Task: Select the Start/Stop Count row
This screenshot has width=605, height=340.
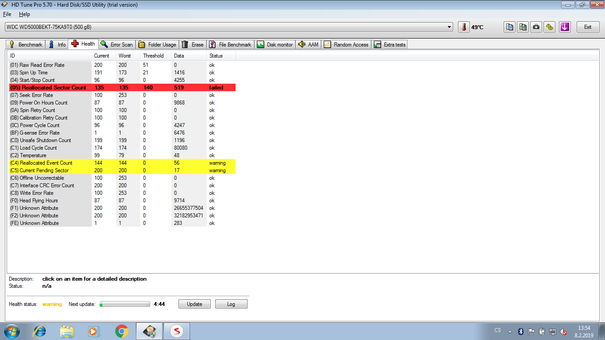Action: (x=121, y=80)
